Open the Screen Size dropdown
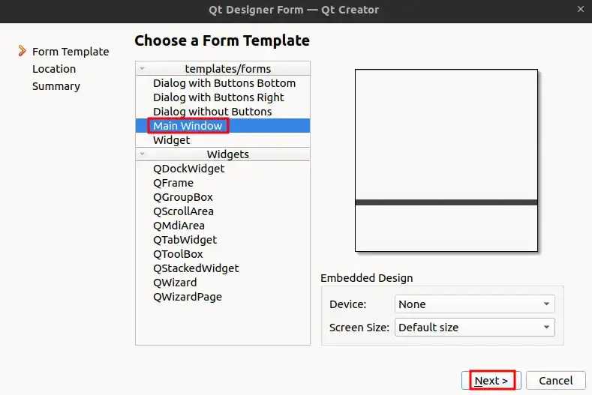The height and width of the screenshot is (395, 592). coord(475,327)
